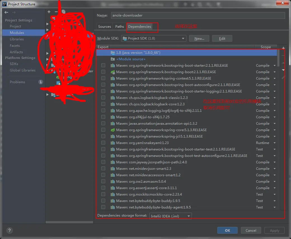Screen dimensions: 291x239
Task: Click the library icon of spring-jcl row
Action: point(113,136)
